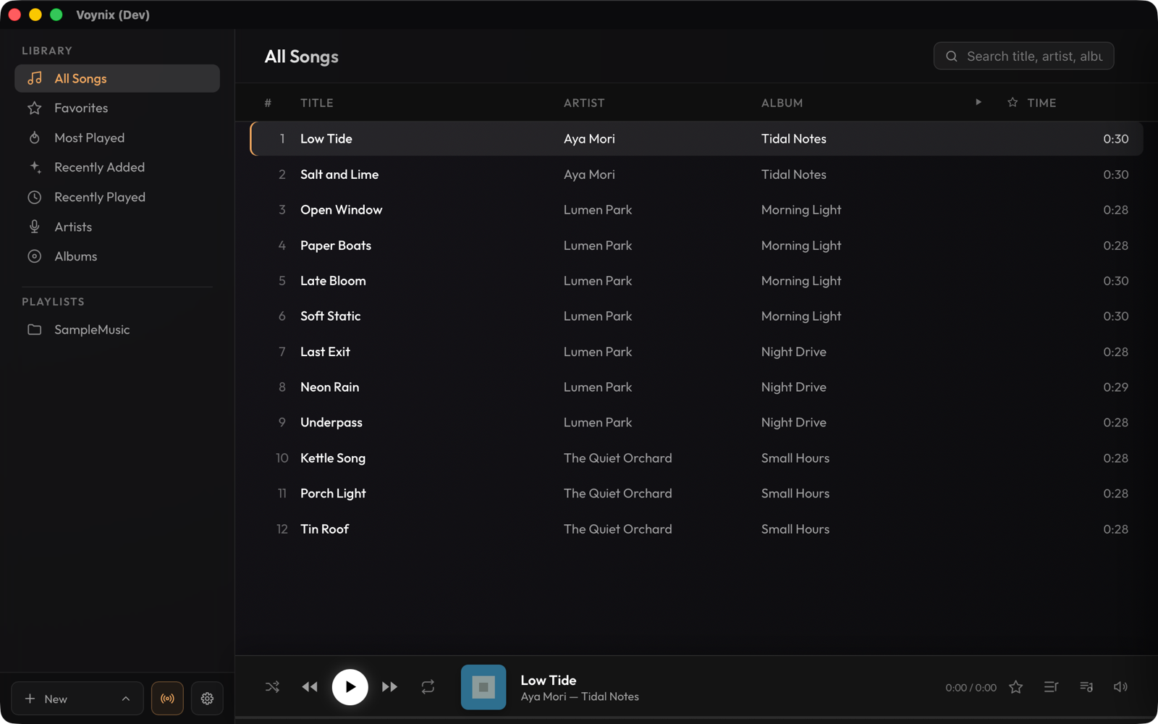Sort by favorites star column header
The width and height of the screenshot is (1158, 724).
click(1013, 102)
